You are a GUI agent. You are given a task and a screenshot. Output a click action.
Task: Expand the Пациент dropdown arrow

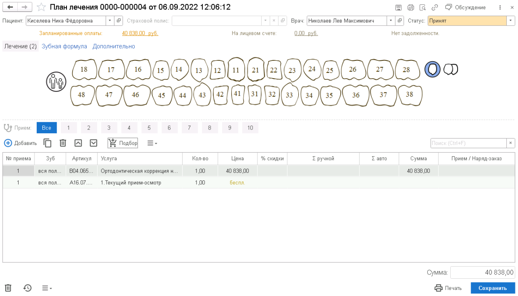[x=110, y=21]
